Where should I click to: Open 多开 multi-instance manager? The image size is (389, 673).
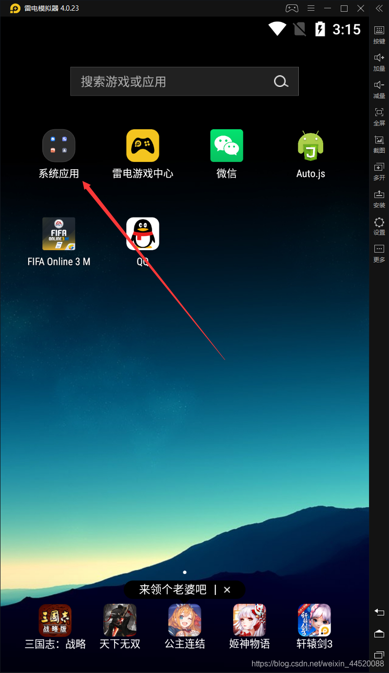379,172
